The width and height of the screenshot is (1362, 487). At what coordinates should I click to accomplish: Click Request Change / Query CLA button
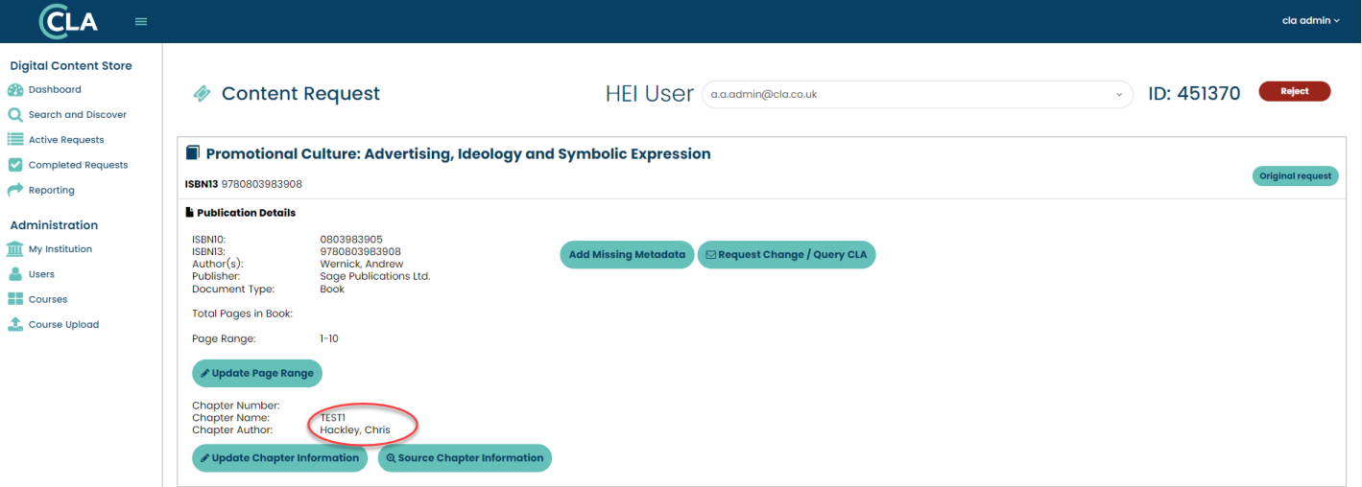tap(786, 255)
